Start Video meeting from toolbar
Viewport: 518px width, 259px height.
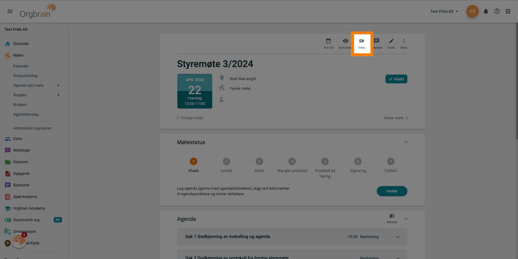[362, 44]
